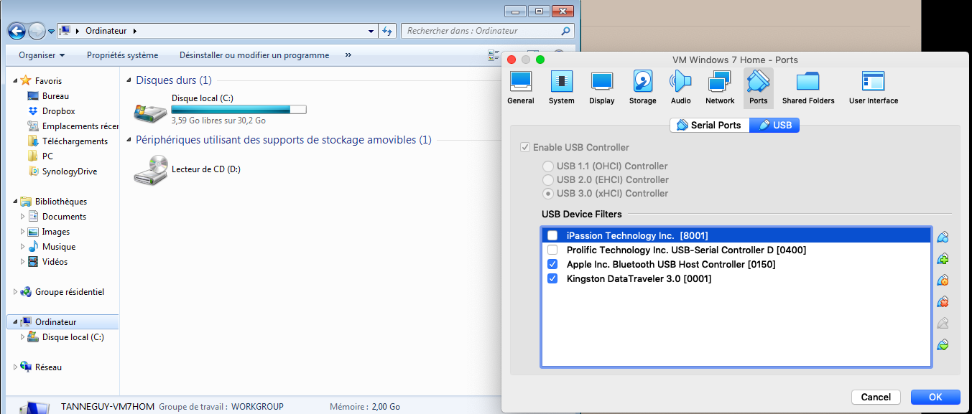
Task: Click Désinstaller ou modifier un programme
Action: pos(254,55)
